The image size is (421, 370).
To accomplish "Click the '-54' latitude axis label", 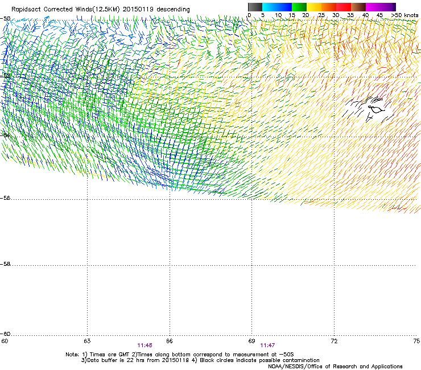I will 5,135.
